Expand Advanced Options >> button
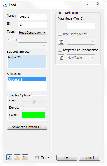107x166 pixels. (27, 127)
